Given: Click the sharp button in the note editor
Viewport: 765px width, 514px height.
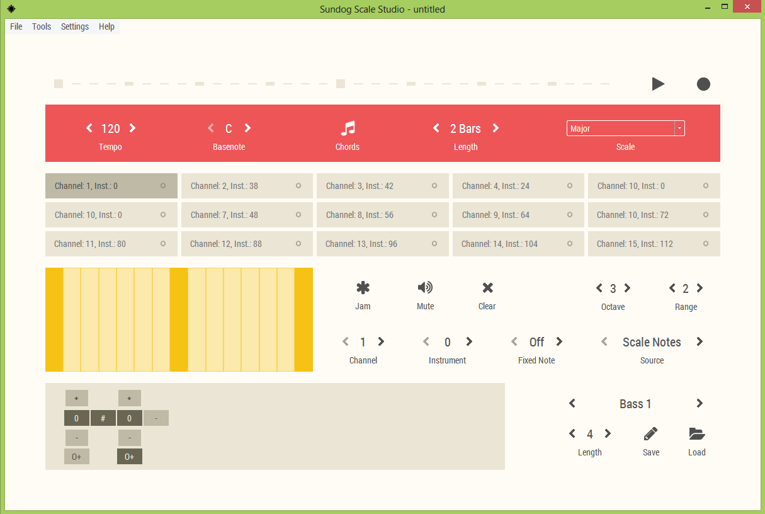Looking at the screenshot, I should point(103,418).
